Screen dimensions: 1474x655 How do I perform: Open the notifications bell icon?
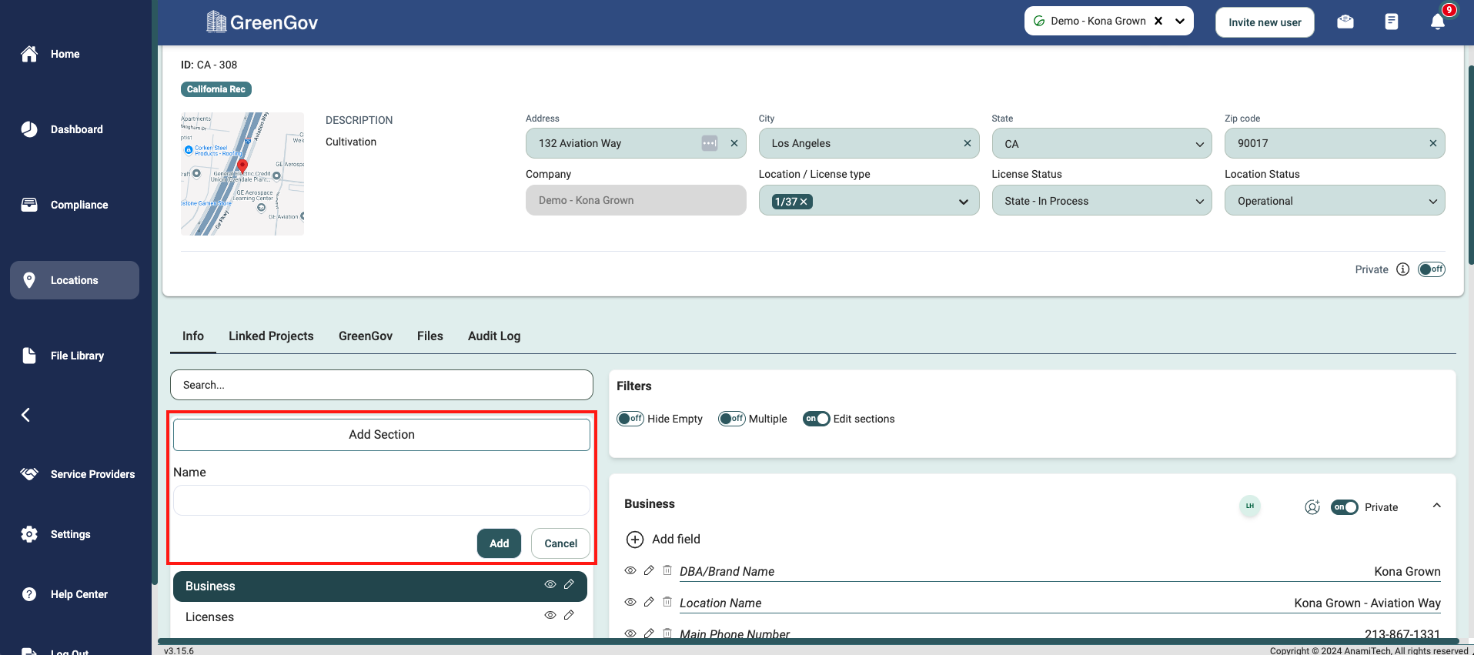1437,22
